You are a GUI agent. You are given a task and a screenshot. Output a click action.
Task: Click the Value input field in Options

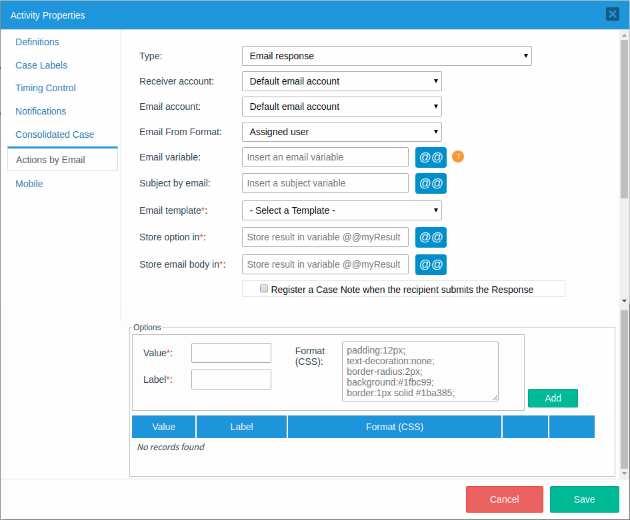click(x=231, y=353)
